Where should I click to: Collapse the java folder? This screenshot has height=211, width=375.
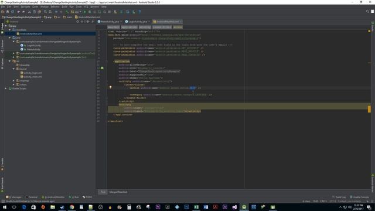pyautogui.click(x=10, y=38)
